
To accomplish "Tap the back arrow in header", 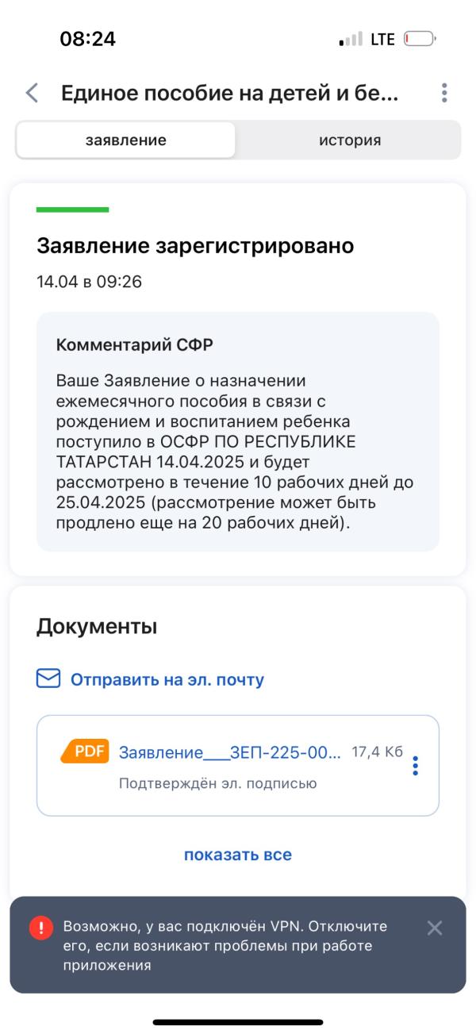I will [32, 93].
